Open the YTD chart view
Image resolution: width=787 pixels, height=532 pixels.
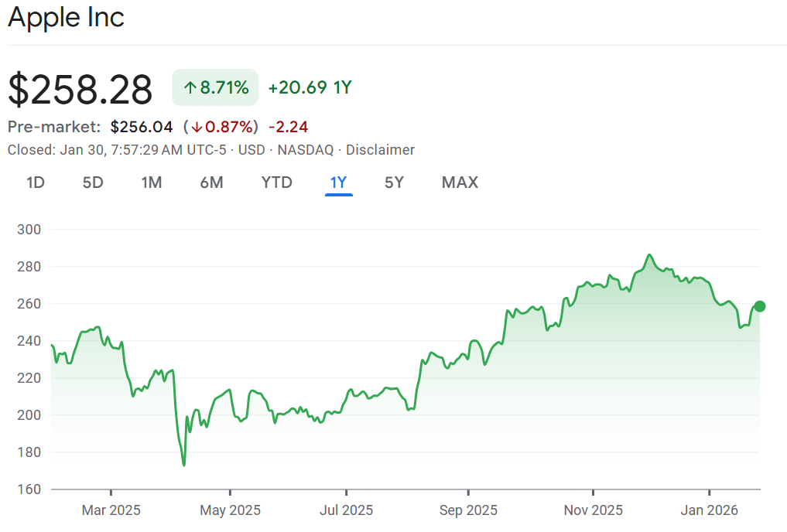click(x=276, y=182)
